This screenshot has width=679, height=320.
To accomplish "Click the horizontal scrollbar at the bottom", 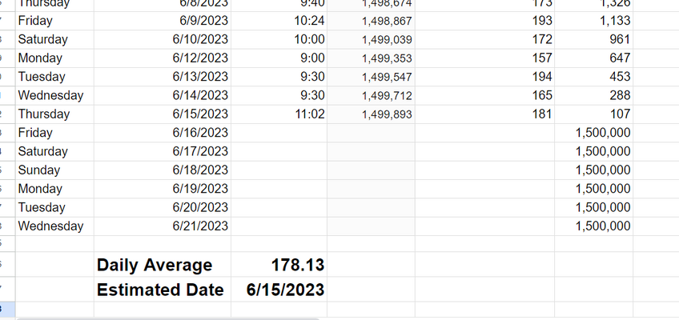I will [168, 318].
